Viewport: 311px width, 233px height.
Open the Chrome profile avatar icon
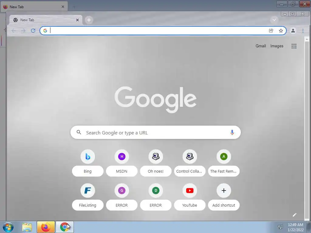coord(293,31)
